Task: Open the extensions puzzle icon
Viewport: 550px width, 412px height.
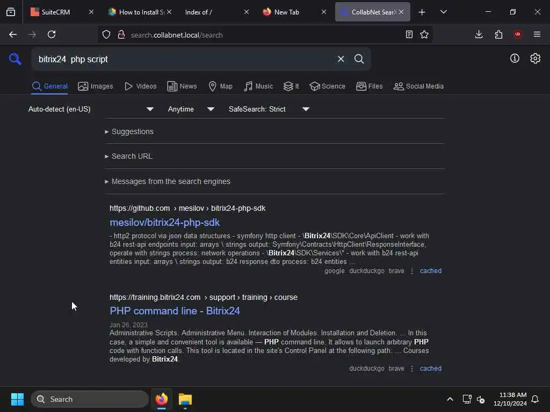Action: (x=498, y=34)
